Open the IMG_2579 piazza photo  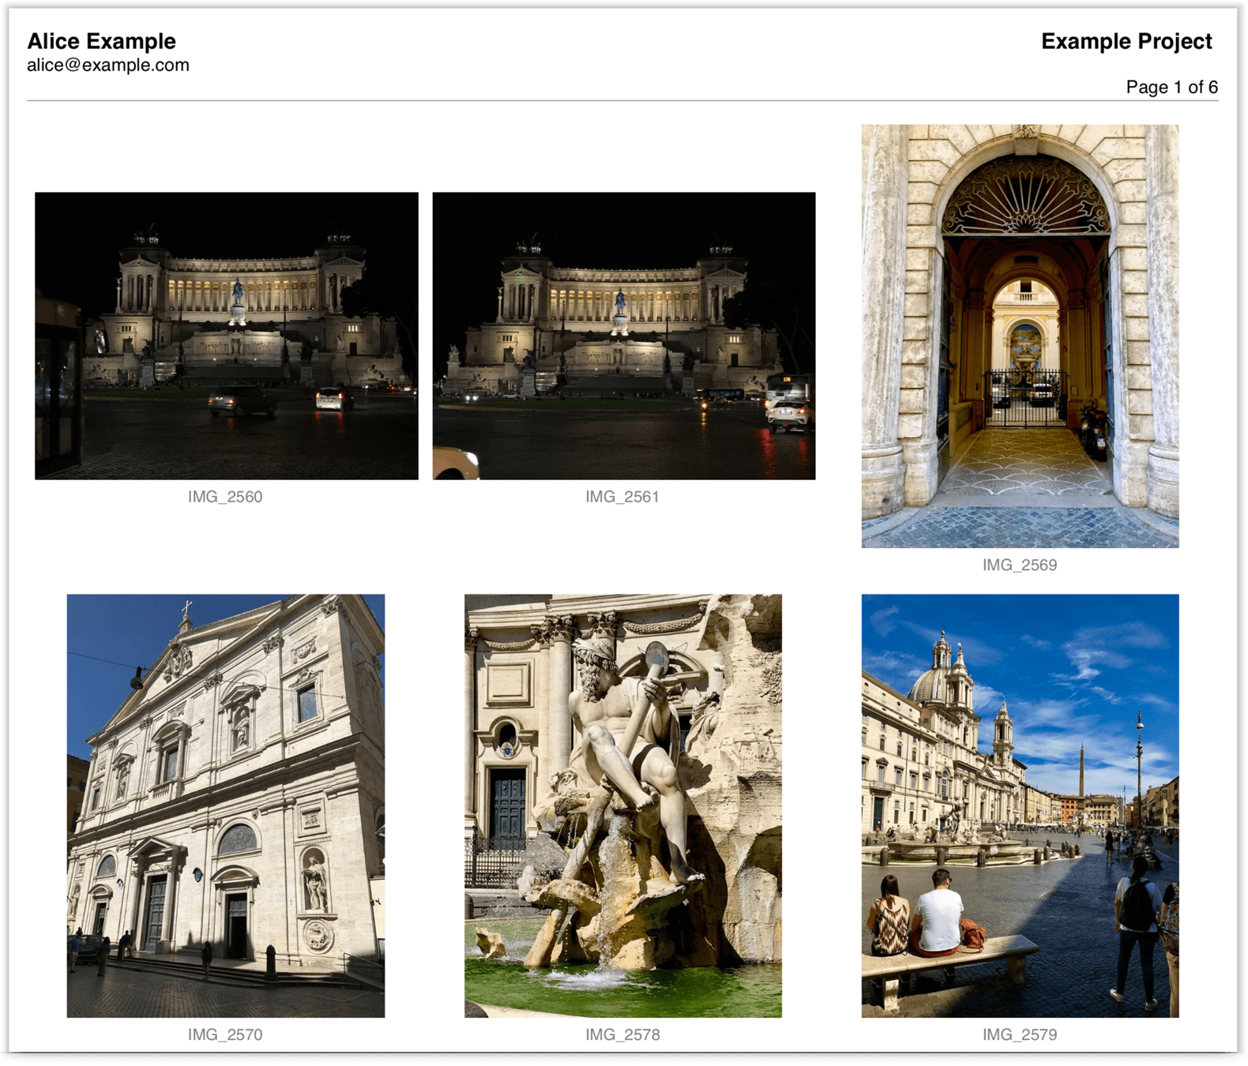(x=1020, y=805)
